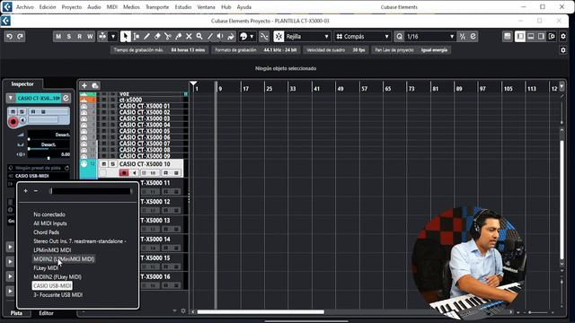Open the 1/16 quantize preset dropdown
The height and width of the screenshot is (323, 575).
point(429,37)
